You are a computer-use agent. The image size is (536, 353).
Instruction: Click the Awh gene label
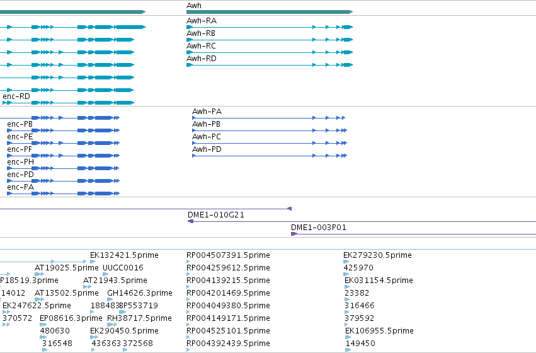(194, 6)
